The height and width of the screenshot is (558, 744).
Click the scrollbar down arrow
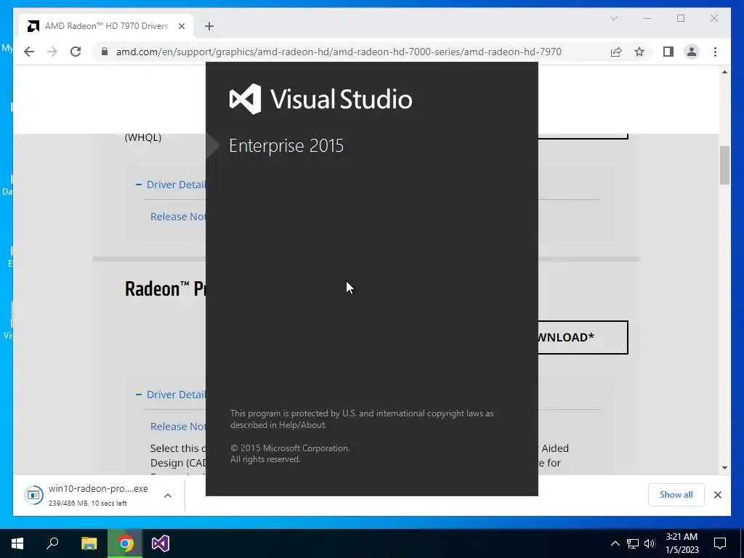pyautogui.click(x=724, y=468)
